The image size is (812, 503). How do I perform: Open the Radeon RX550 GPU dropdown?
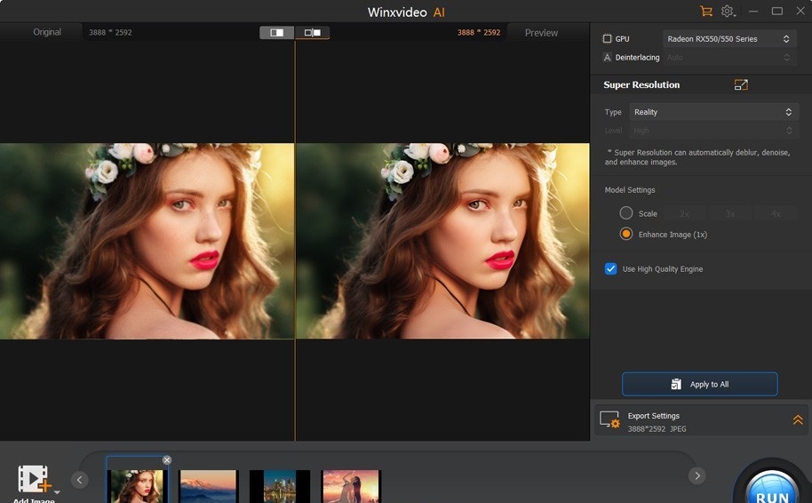click(728, 39)
